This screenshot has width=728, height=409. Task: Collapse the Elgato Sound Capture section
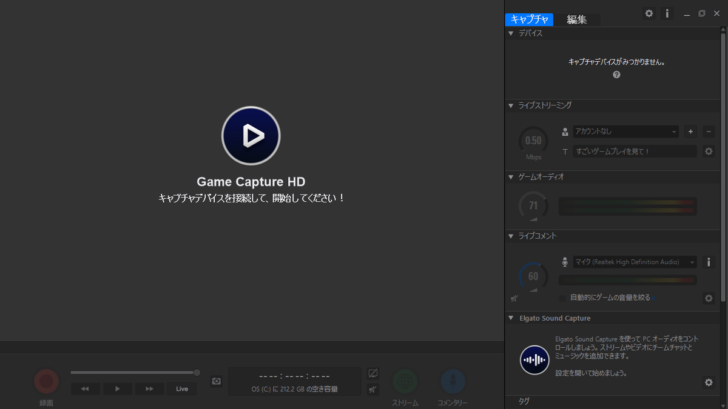[511, 318]
